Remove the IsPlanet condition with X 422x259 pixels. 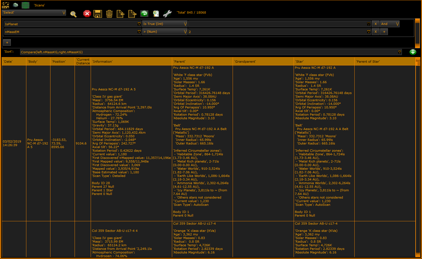376,24
